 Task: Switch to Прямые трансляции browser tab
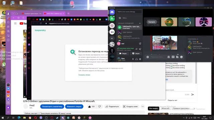coord(31,14)
